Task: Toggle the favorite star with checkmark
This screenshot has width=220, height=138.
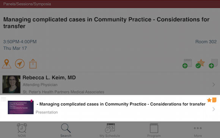Action: click(200, 63)
